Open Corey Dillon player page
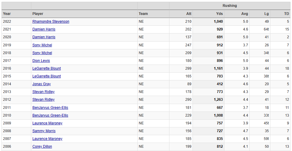Image resolution: width=292 pixels, height=151 pixels. (42, 147)
